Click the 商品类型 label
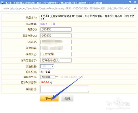Screen dimensions: 138x113 [32, 24]
